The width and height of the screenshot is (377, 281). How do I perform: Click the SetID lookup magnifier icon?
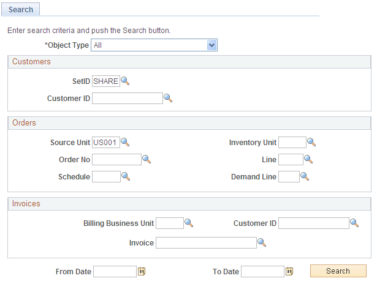click(x=126, y=81)
